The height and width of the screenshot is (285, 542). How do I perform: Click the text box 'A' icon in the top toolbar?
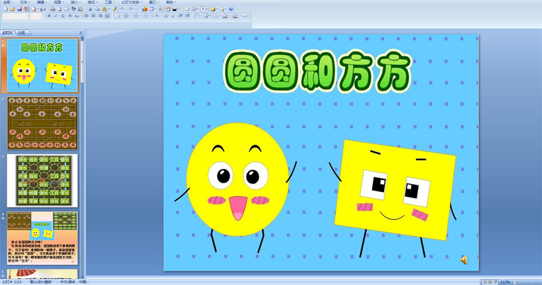click(203, 9)
